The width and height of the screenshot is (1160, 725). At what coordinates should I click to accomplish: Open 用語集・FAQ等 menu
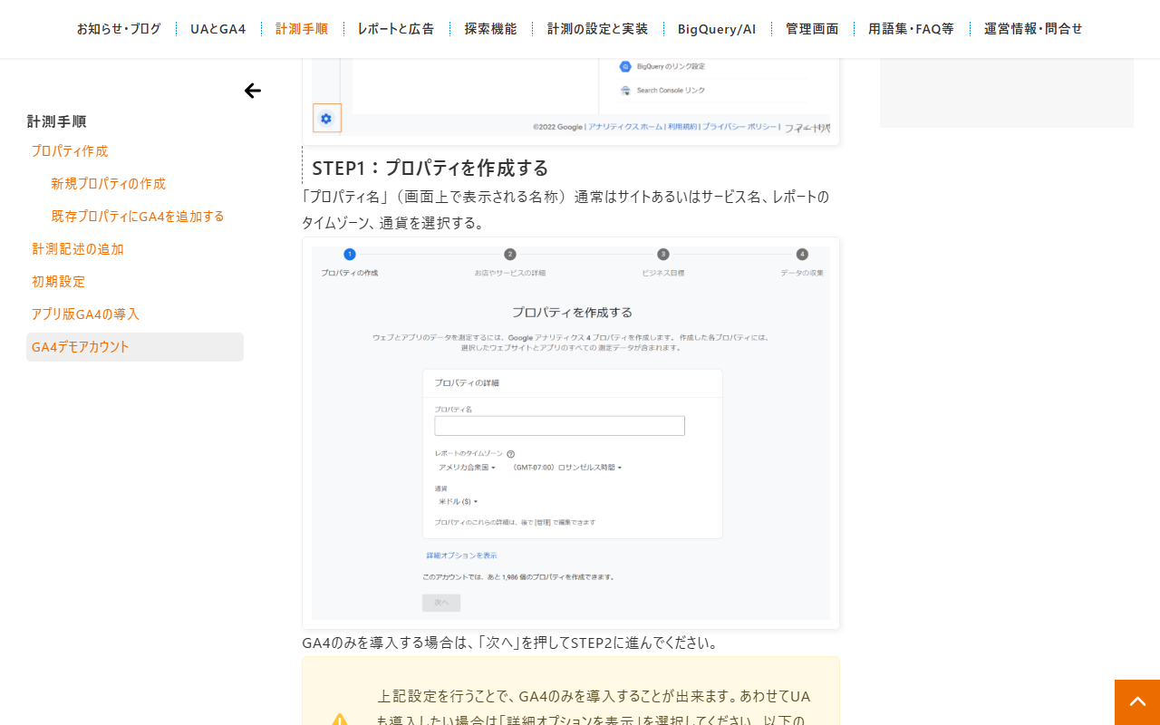pyautogui.click(x=911, y=29)
